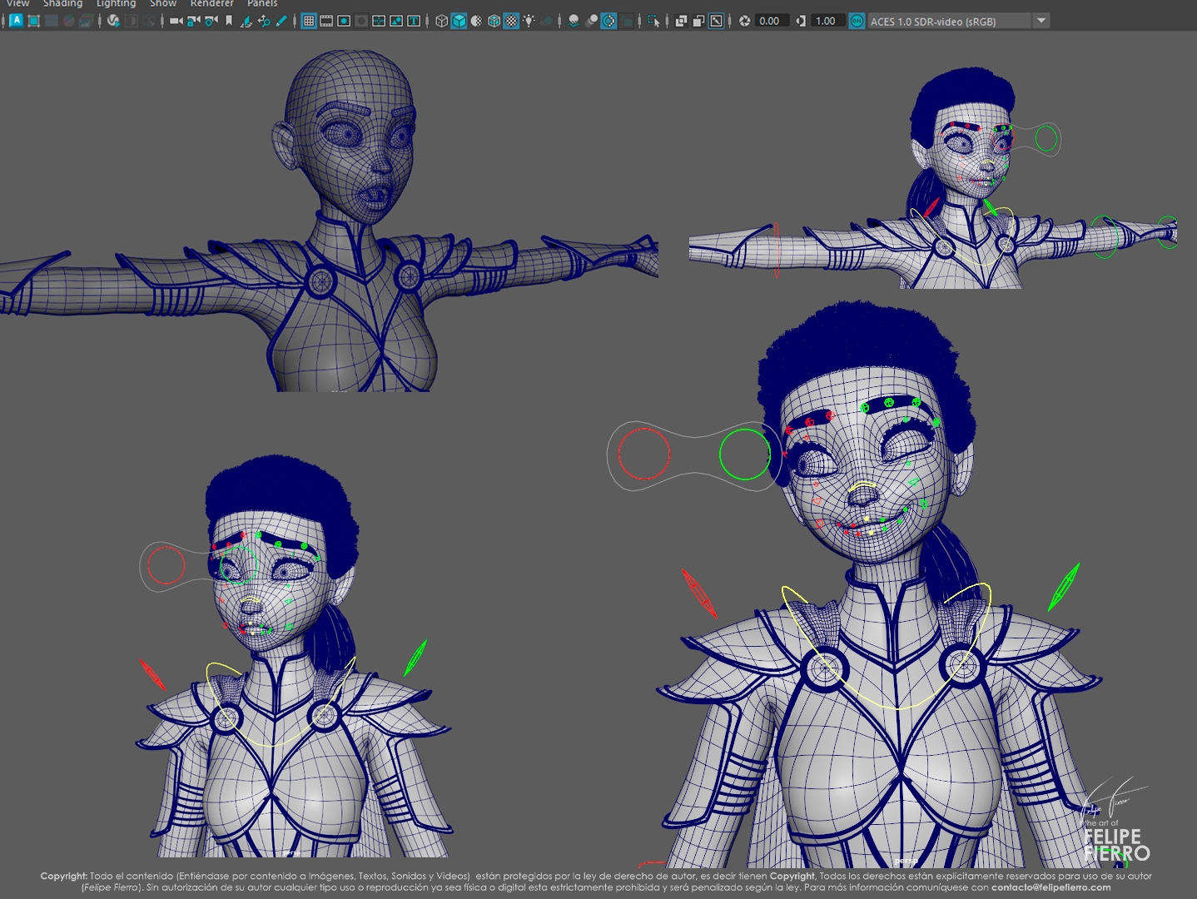Toggle textured display mode
This screenshot has height=899, width=1197.
(x=511, y=21)
